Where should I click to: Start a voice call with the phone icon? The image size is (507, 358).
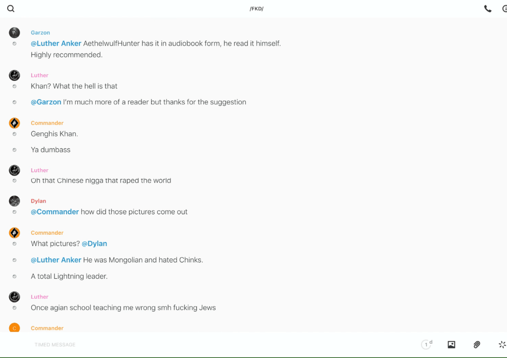[488, 9]
